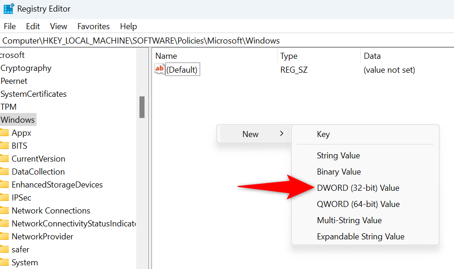Click the registry path address bar
The height and width of the screenshot is (269, 454).
coord(227,41)
